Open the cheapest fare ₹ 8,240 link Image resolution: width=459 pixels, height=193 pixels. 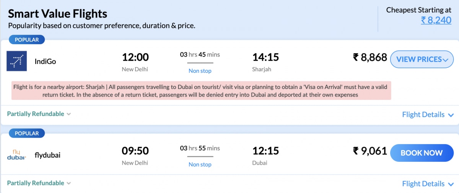click(436, 20)
